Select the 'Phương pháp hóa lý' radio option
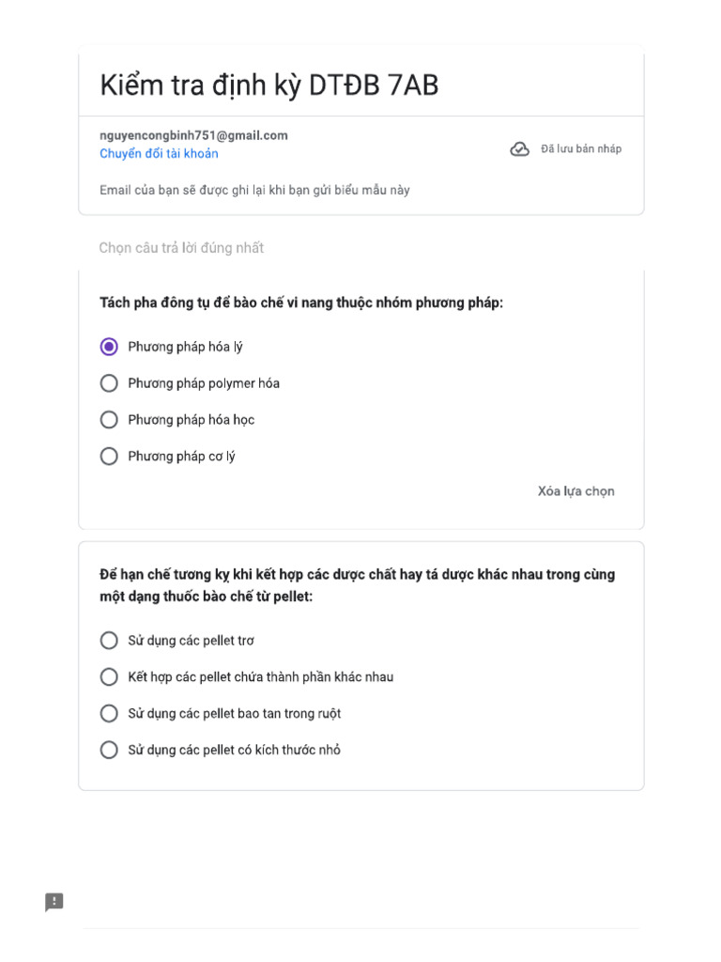 [x=109, y=348]
